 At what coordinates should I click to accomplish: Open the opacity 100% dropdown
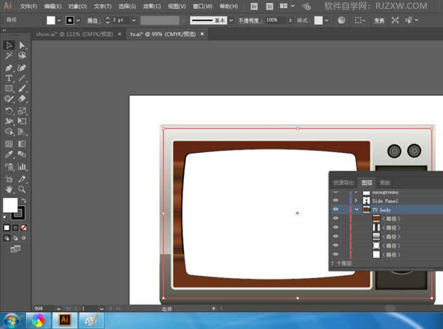(291, 20)
